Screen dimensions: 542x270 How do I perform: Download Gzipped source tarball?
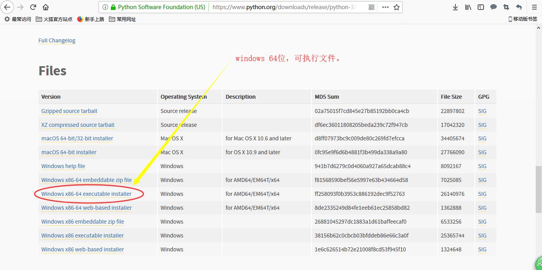69,111
